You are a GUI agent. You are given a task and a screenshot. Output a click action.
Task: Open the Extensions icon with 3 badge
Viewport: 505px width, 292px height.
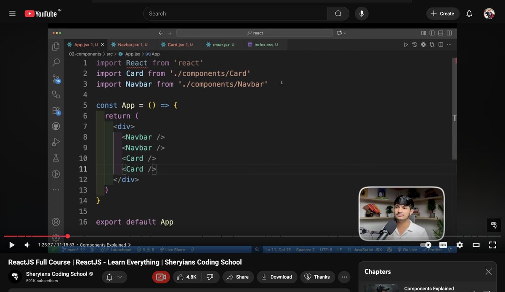(x=56, y=111)
